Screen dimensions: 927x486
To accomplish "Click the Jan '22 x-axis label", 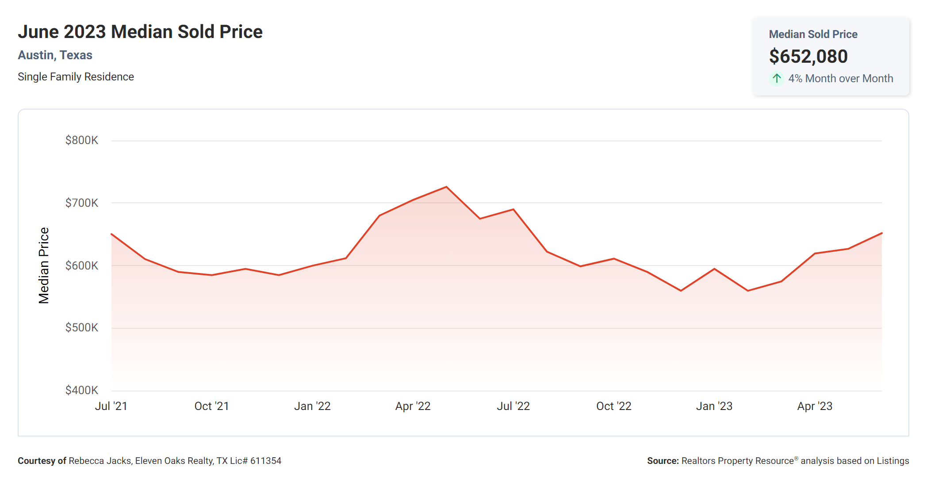I will 312,406.
